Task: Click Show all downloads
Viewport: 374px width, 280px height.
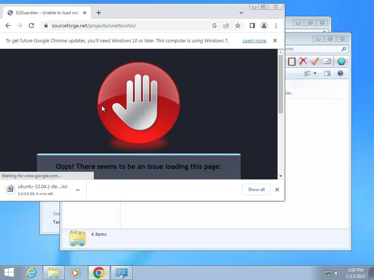Action: (256, 190)
